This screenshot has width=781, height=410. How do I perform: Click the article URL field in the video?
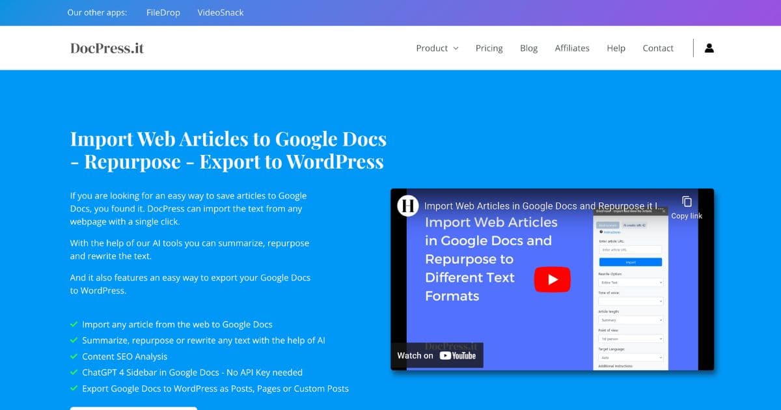pos(630,250)
